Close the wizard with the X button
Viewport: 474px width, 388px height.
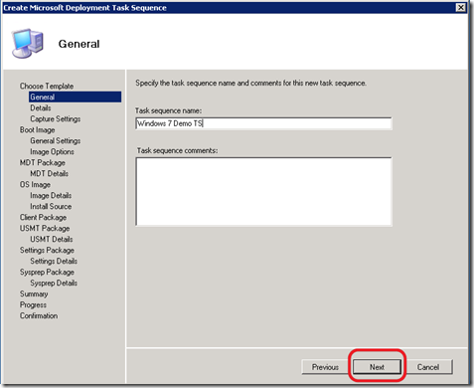(x=460, y=7)
